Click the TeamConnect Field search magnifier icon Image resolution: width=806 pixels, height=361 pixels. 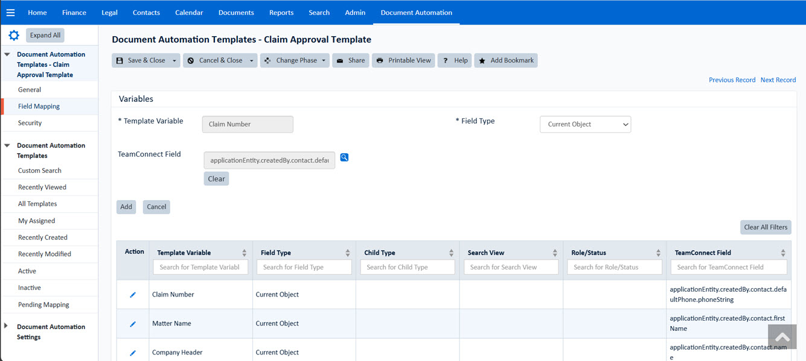tap(344, 157)
